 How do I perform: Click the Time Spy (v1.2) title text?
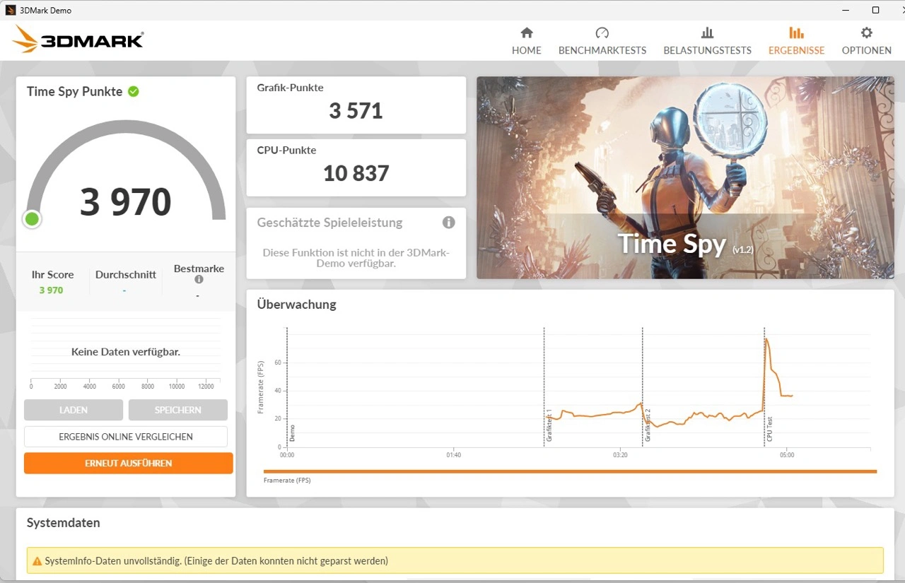[x=686, y=244]
